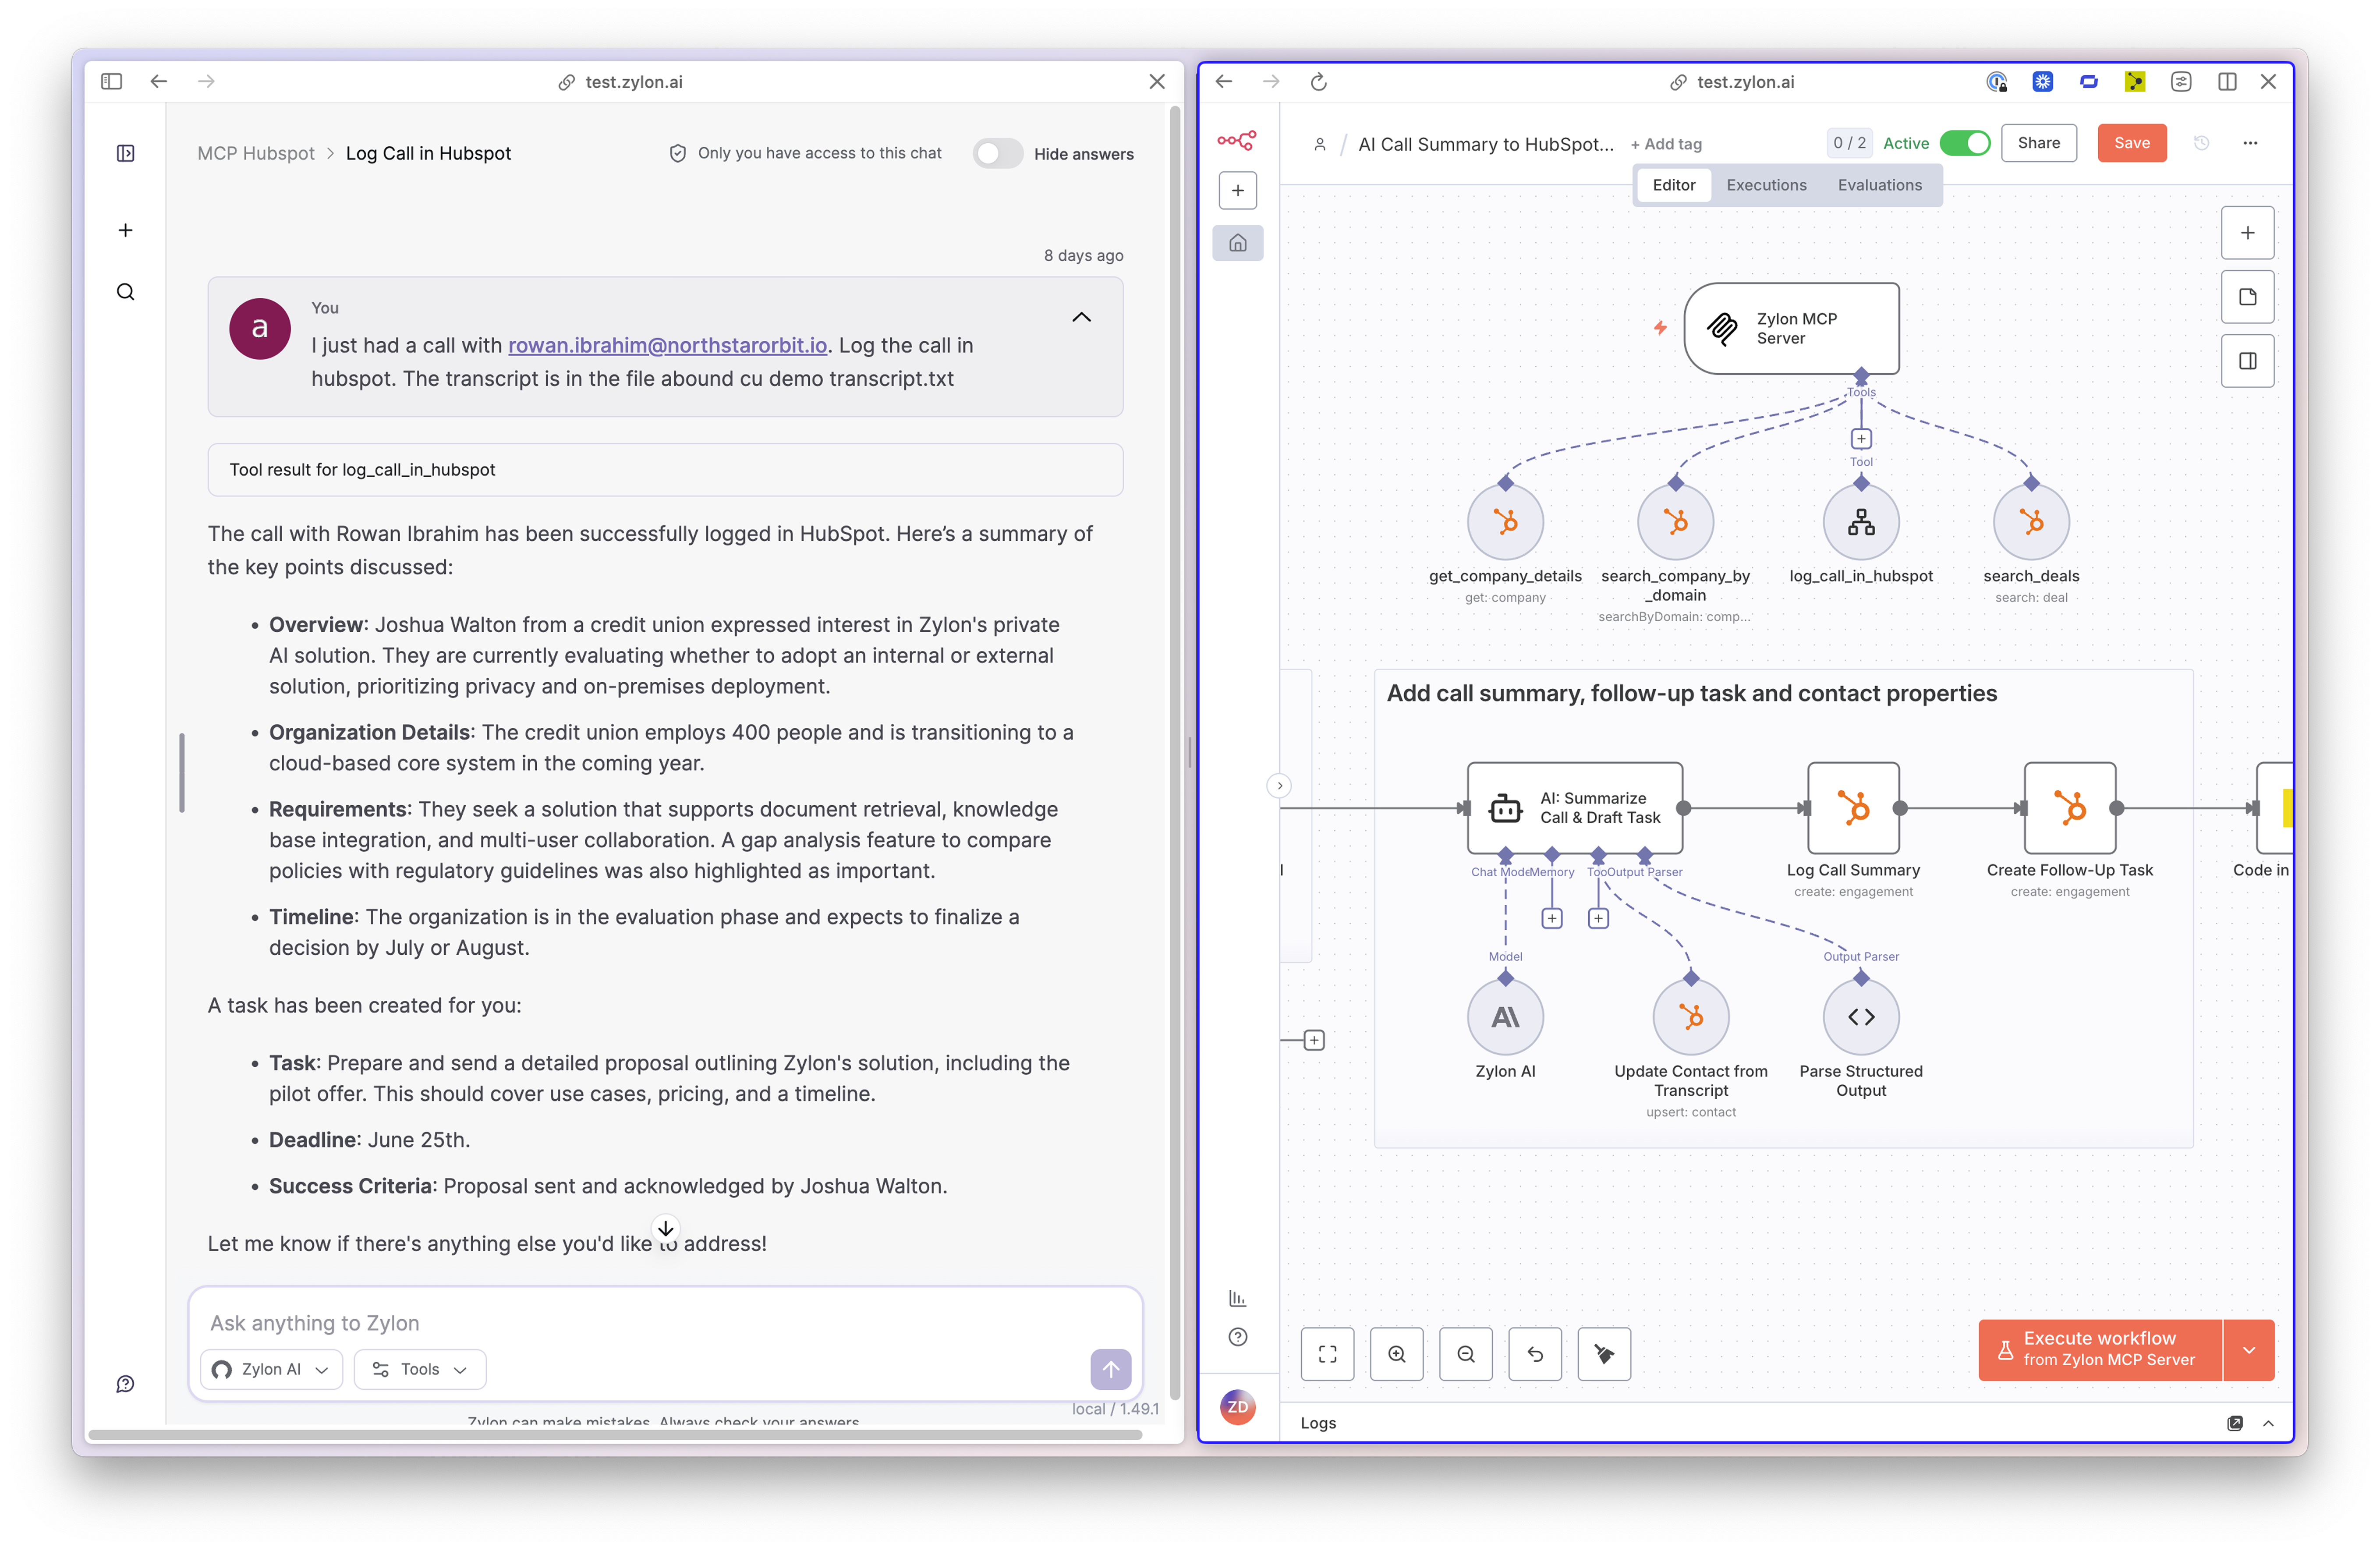Zoom in on the workflow canvas
Screen dimensions: 2380x1551
1397,1354
